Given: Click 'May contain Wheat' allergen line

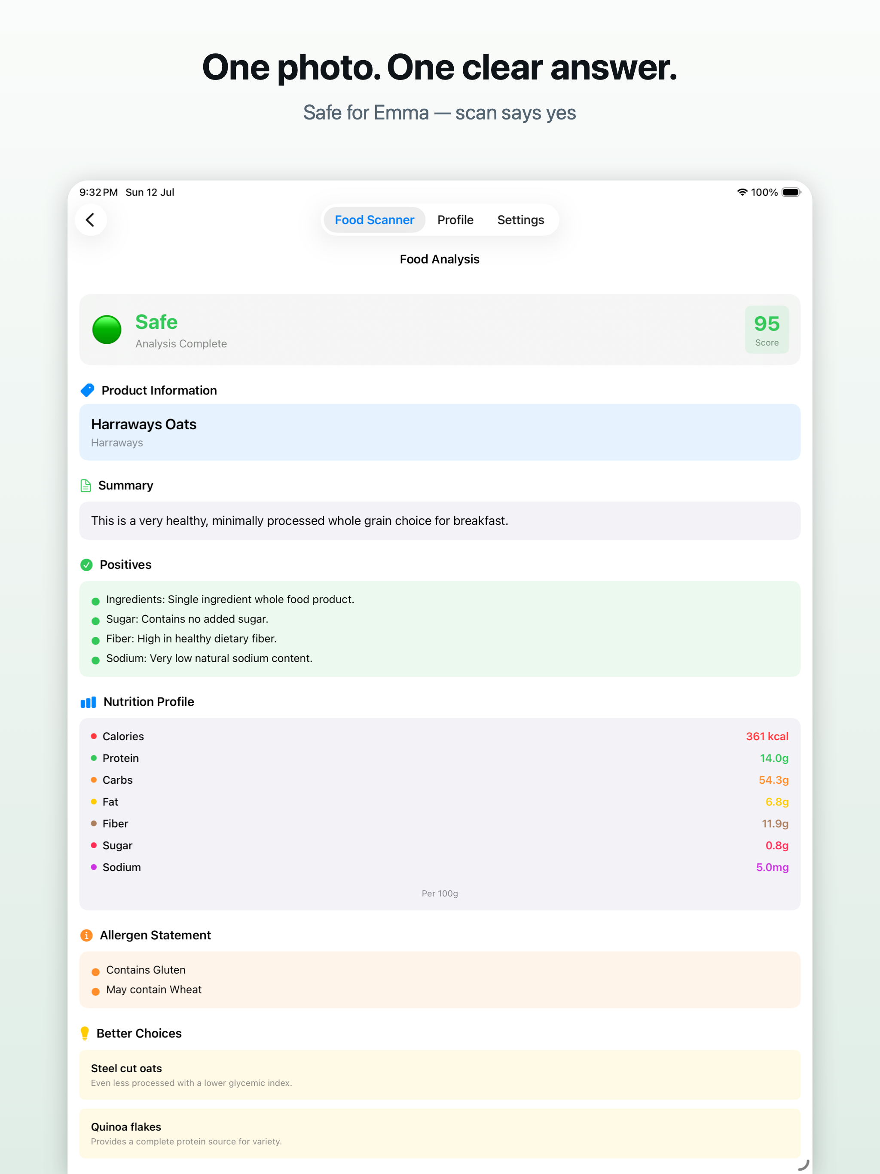Looking at the screenshot, I should [154, 989].
